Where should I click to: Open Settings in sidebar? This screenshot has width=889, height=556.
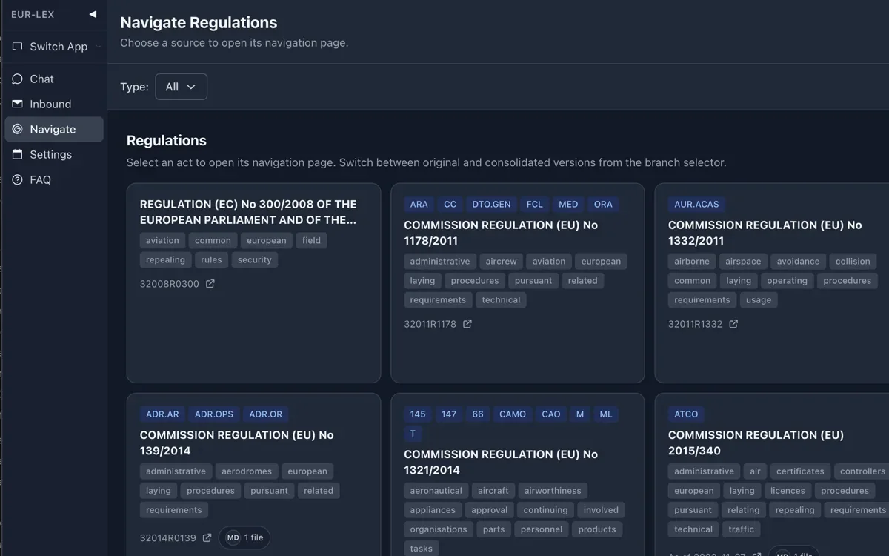point(53,154)
